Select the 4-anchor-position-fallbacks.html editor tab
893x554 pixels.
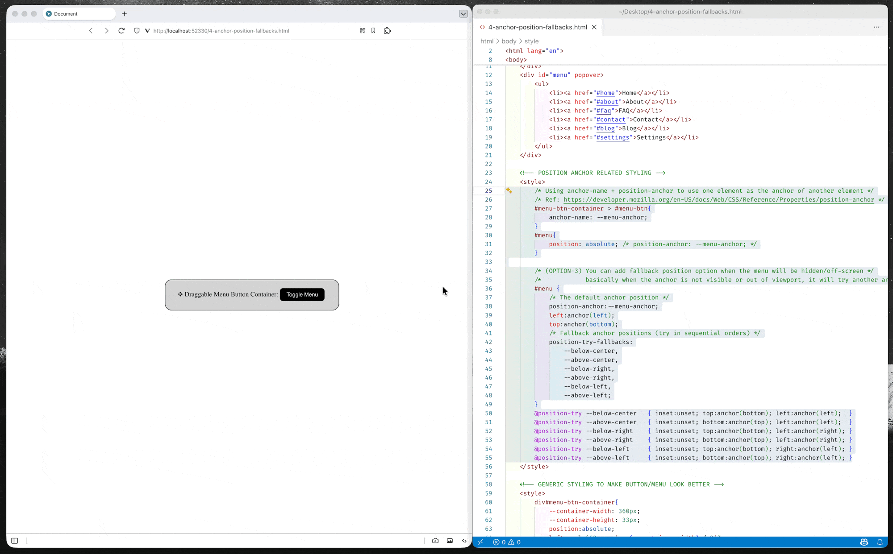click(537, 27)
